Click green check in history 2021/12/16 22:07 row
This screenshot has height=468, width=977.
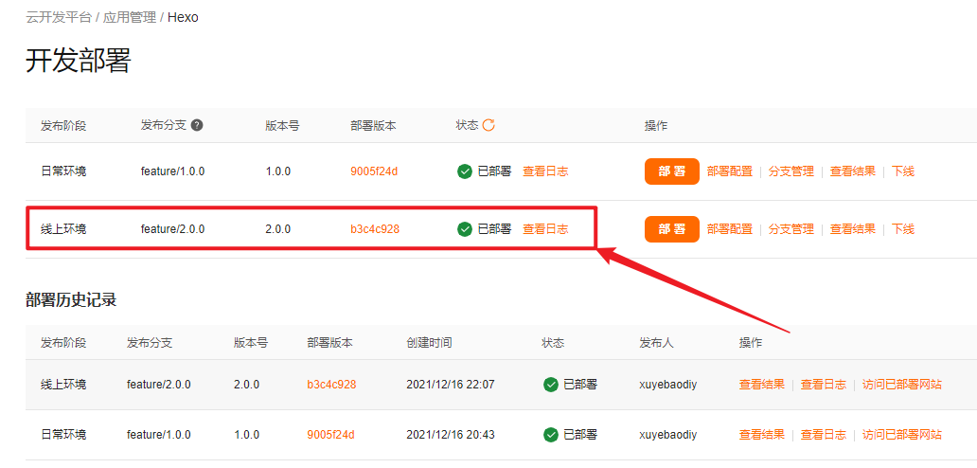550,385
